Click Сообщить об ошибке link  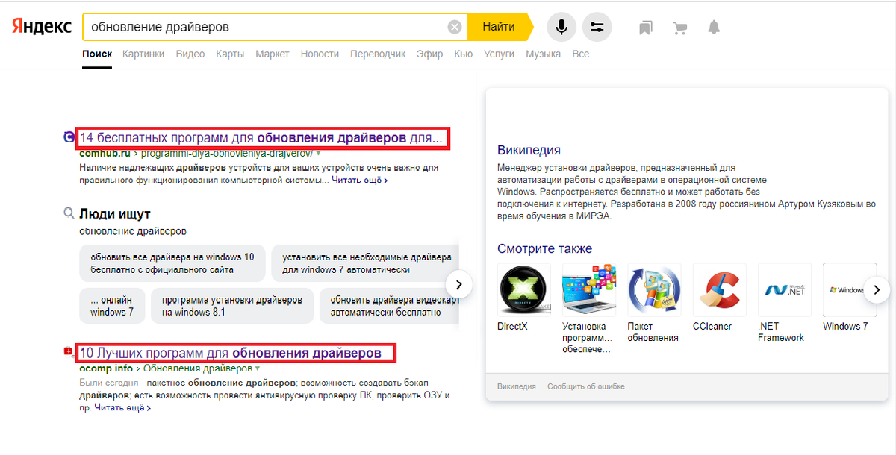click(586, 386)
